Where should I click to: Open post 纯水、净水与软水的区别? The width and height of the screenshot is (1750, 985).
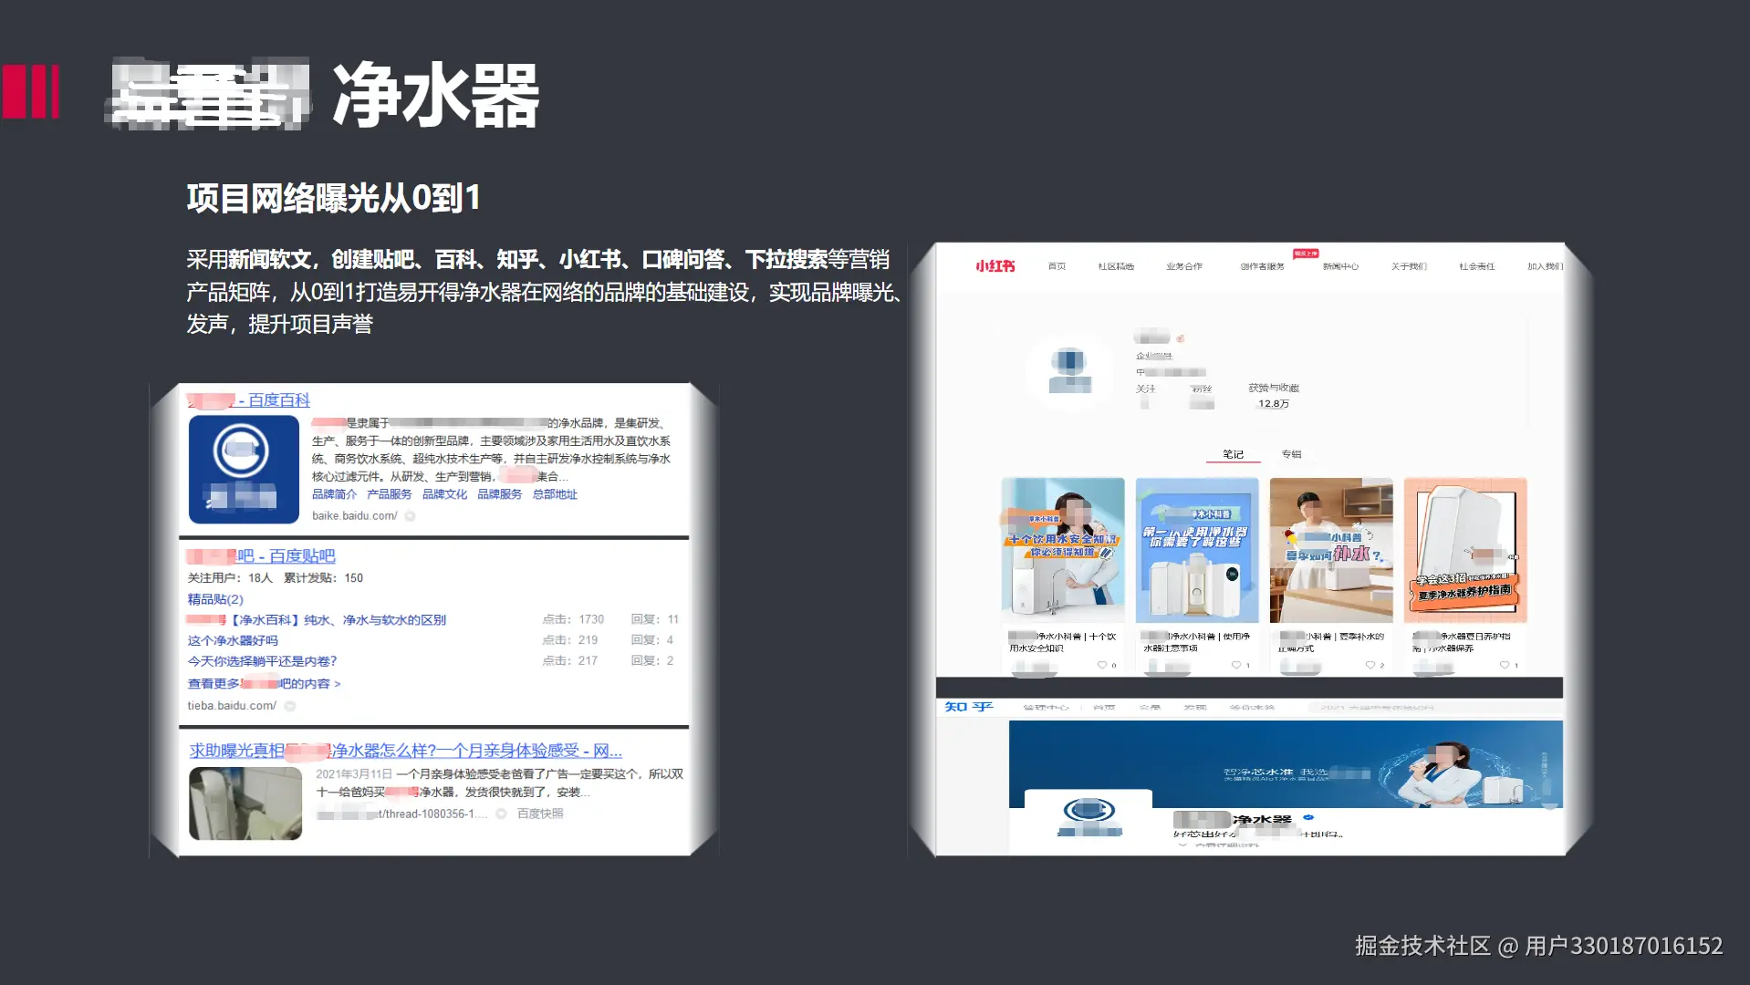point(316,620)
